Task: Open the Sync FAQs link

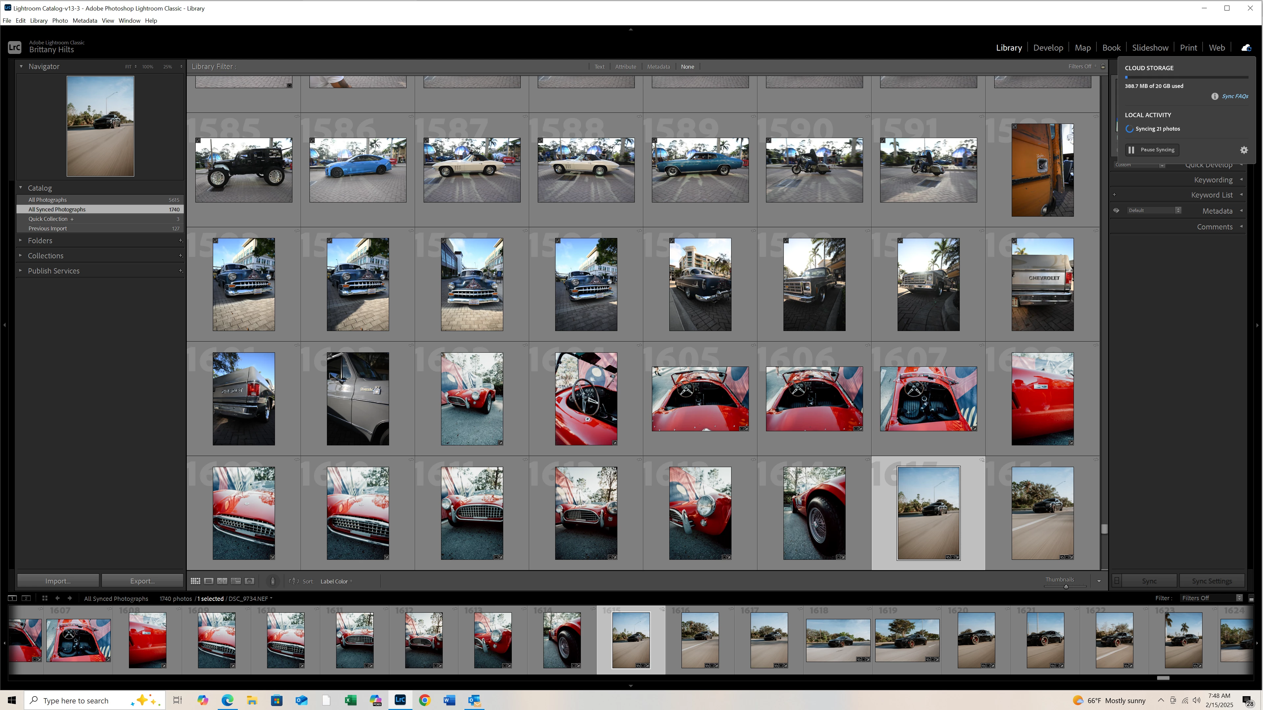Action: 1235,96
